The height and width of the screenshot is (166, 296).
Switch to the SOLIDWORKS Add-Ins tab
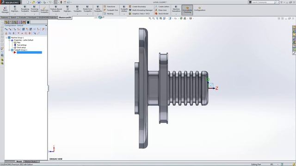pyautogui.click(x=48, y=18)
